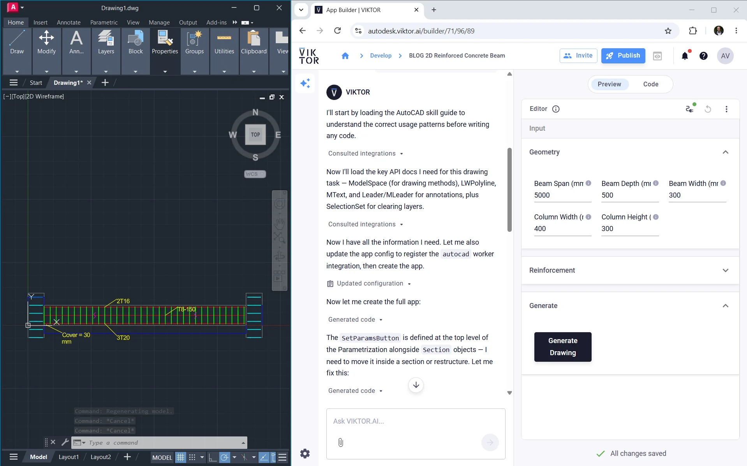Open the Groups panel
This screenshot has height=466, width=747.
[x=194, y=51]
